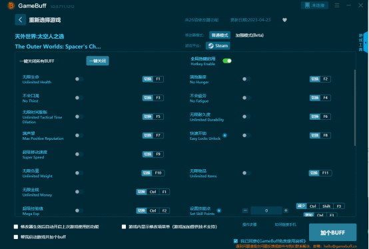
Task: Turn on the No Fatigue toggle
Action: click(x=246, y=98)
